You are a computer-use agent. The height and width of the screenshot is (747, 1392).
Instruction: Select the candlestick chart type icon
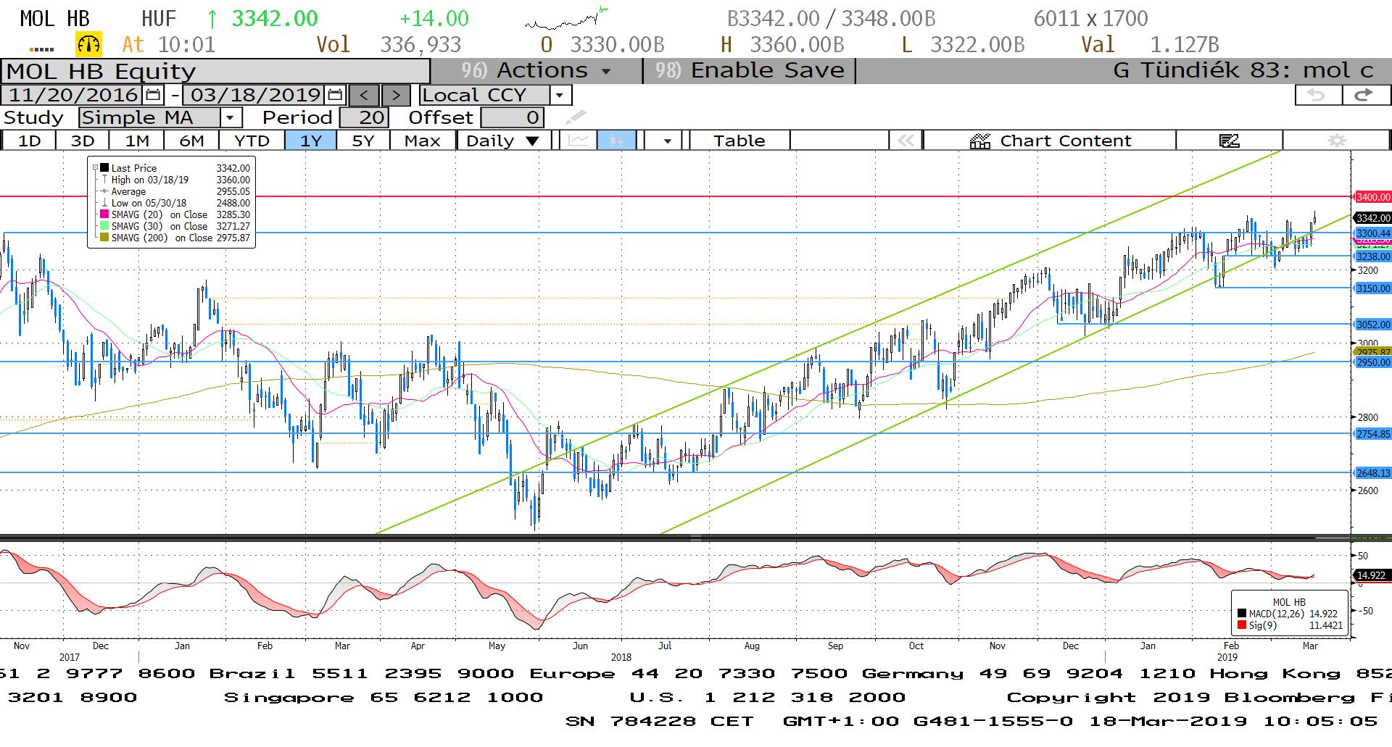coord(616,141)
